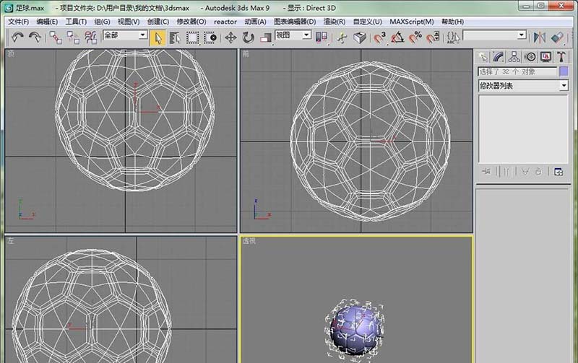This screenshot has width=578, height=363.
Task: Activate the Select and Move tool
Action: (x=230, y=38)
